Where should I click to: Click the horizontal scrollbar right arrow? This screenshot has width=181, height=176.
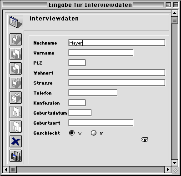(168, 170)
